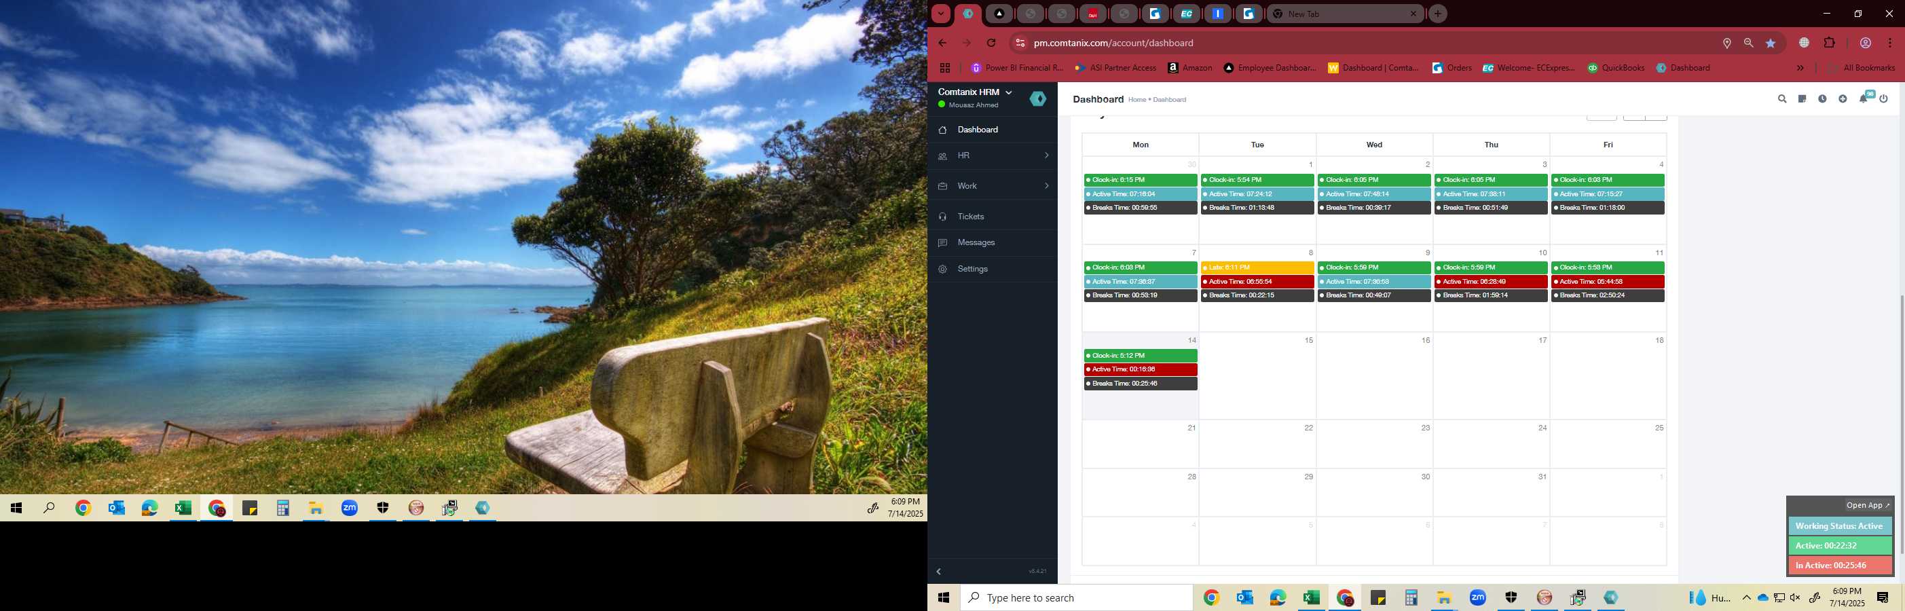Click the power logout icon in the dashboard header
The height and width of the screenshot is (611, 1905).
(x=1883, y=99)
